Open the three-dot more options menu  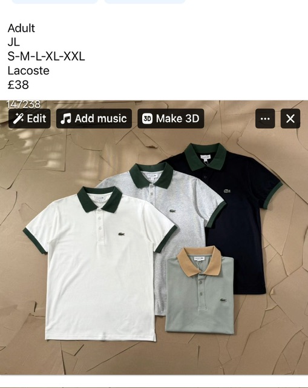(265, 119)
